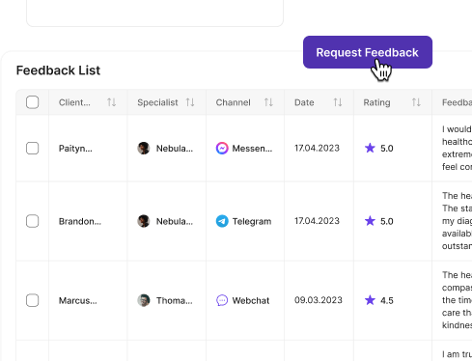This screenshot has height=361, width=472.
Task: Click the Date column header
Action: tap(304, 102)
